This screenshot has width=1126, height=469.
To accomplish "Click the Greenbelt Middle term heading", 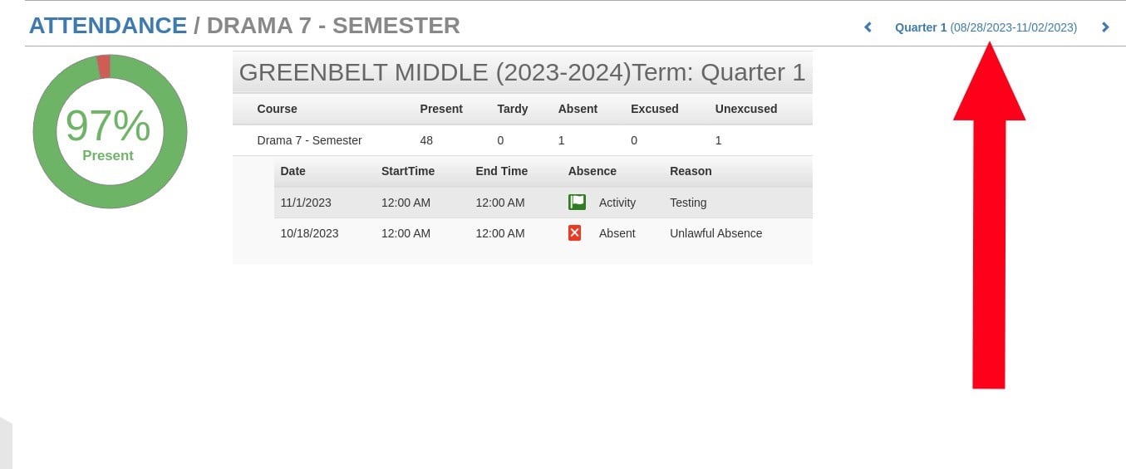I will coord(522,72).
